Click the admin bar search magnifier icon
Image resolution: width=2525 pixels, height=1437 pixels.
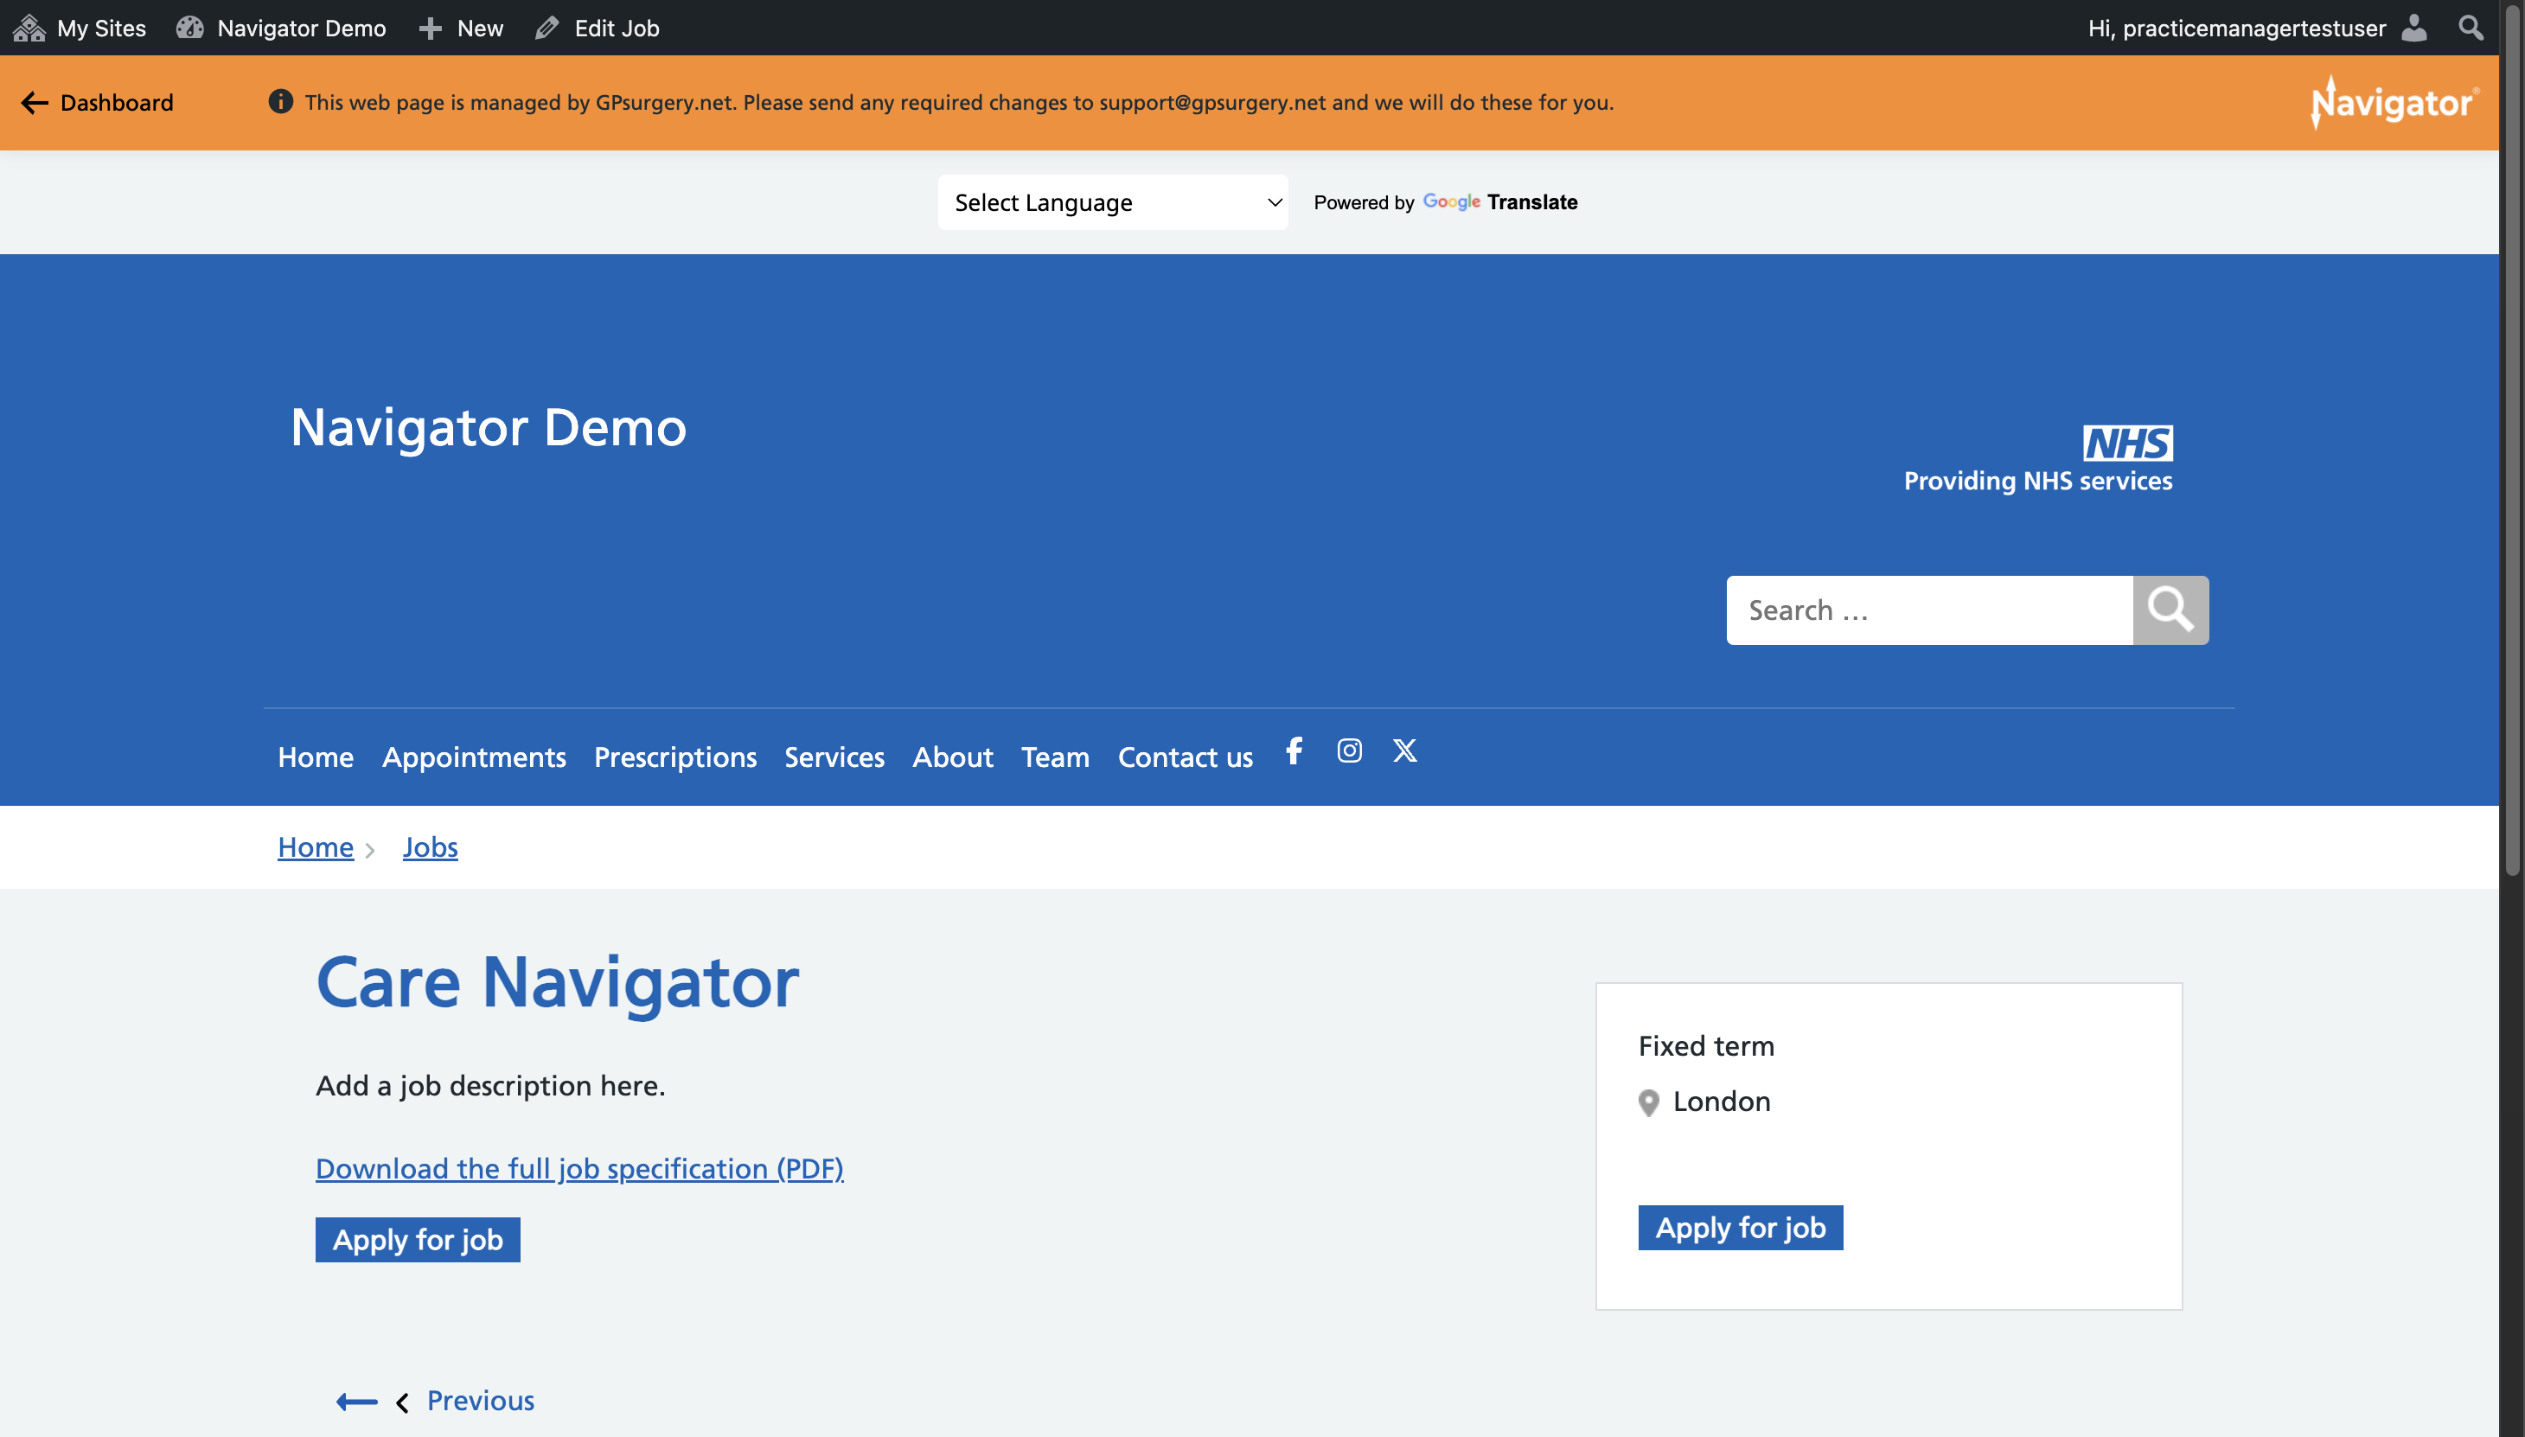[x=2471, y=28]
